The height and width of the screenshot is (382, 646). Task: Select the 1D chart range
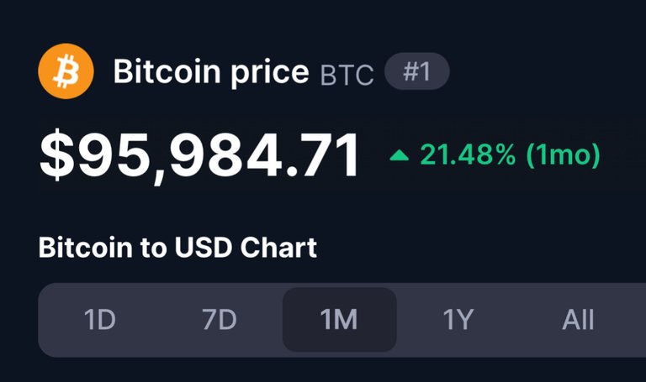coord(100,320)
